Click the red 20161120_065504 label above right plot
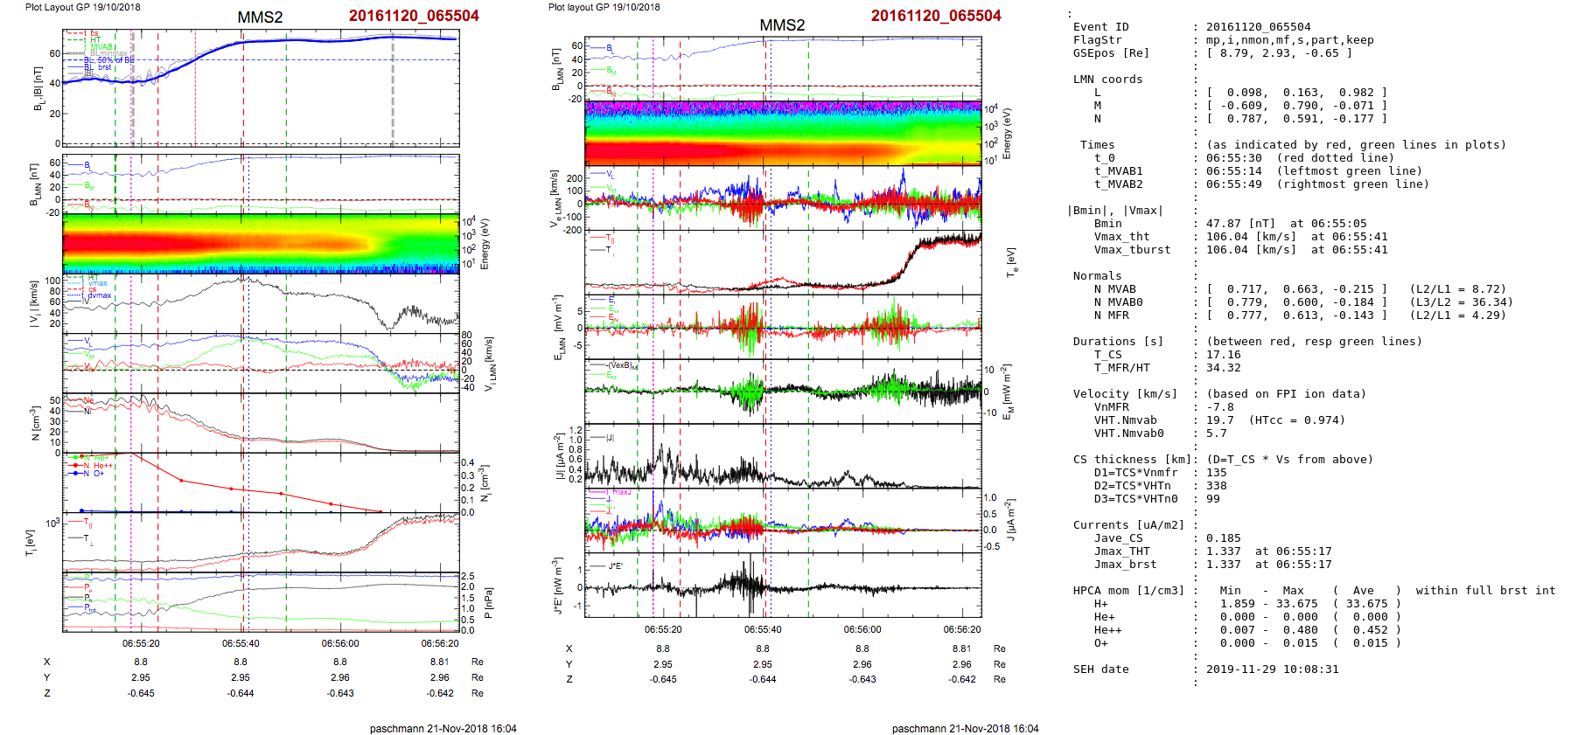 click(935, 16)
